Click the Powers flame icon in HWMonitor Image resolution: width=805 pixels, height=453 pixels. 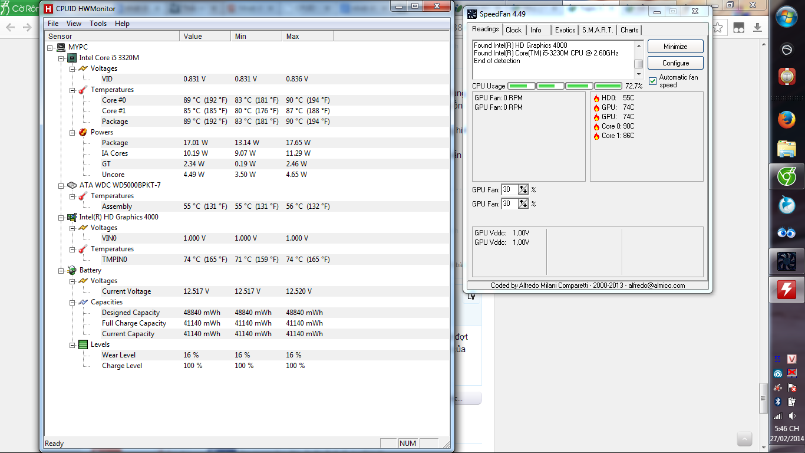[x=83, y=132]
